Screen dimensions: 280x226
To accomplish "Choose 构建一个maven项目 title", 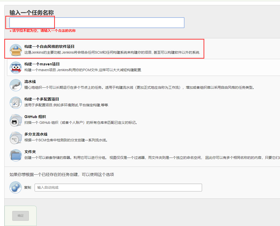I will coord(42,64).
